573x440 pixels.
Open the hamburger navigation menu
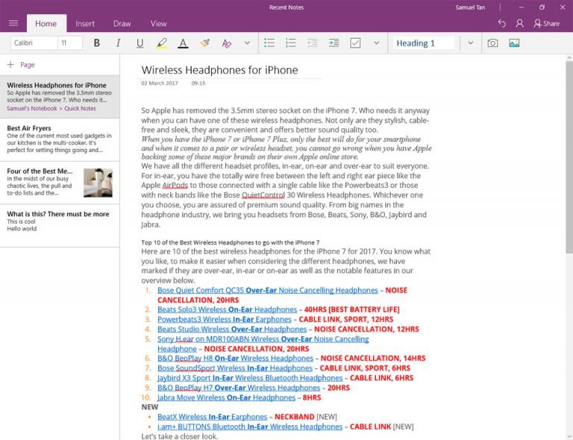coord(13,23)
